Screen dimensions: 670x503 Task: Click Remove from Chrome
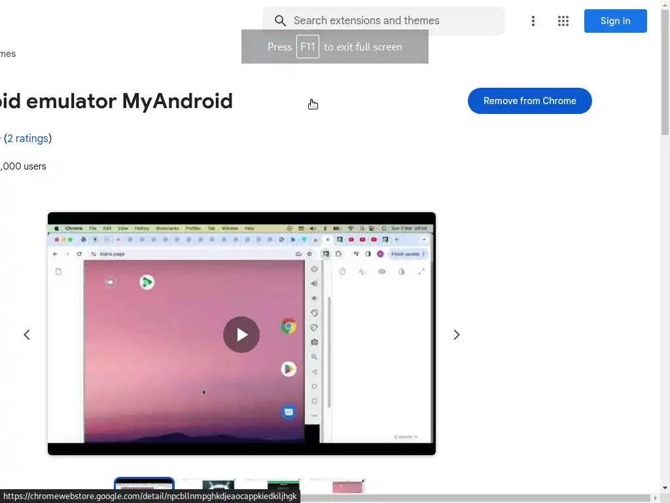pyautogui.click(x=529, y=101)
